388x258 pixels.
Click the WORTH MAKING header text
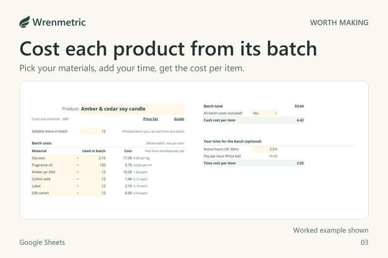pyautogui.click(x=339, y=22)
